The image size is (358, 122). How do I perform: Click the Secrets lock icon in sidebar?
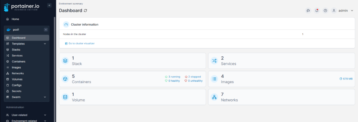[x=8, y=91]
